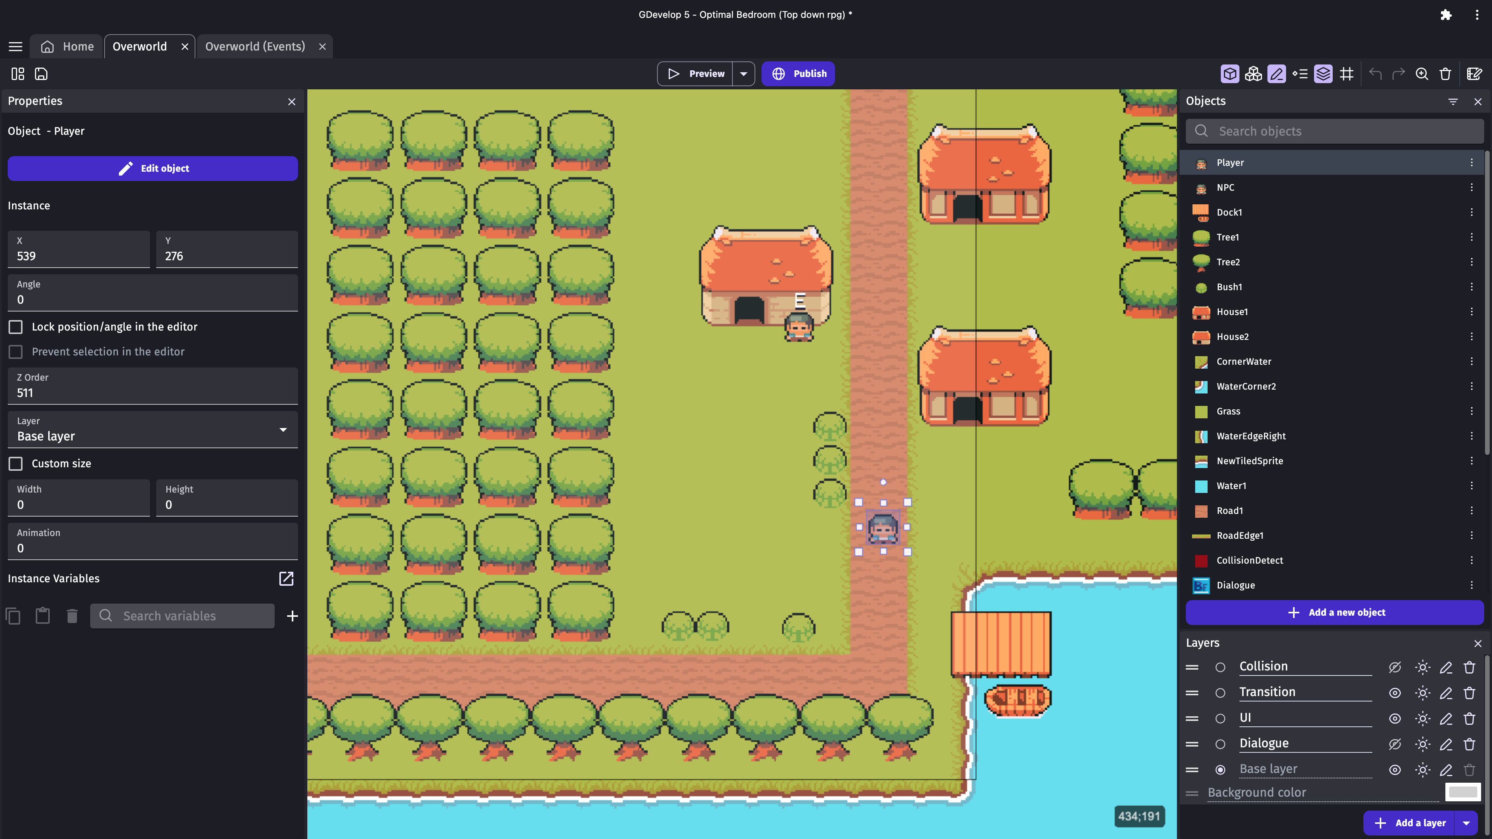Open the Layer dropdown showing Base layer
Image resolution: width=1492 pixels, height=839 pixels.
pos(152,430)
